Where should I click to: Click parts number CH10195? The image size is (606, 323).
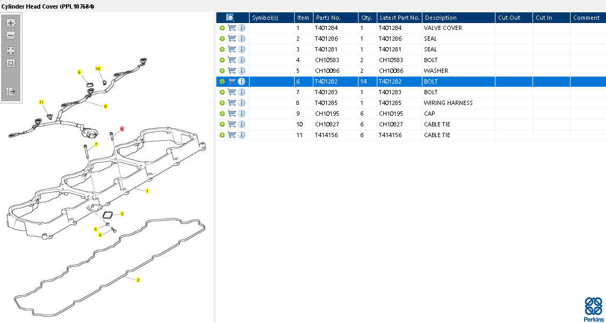pos(327,114)
